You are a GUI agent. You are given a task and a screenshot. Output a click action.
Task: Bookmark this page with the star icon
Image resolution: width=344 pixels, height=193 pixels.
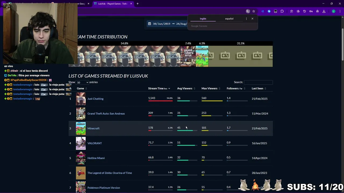click(253, 11)
